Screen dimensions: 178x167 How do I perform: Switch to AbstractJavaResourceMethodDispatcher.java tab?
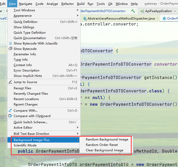click(121, 18)
